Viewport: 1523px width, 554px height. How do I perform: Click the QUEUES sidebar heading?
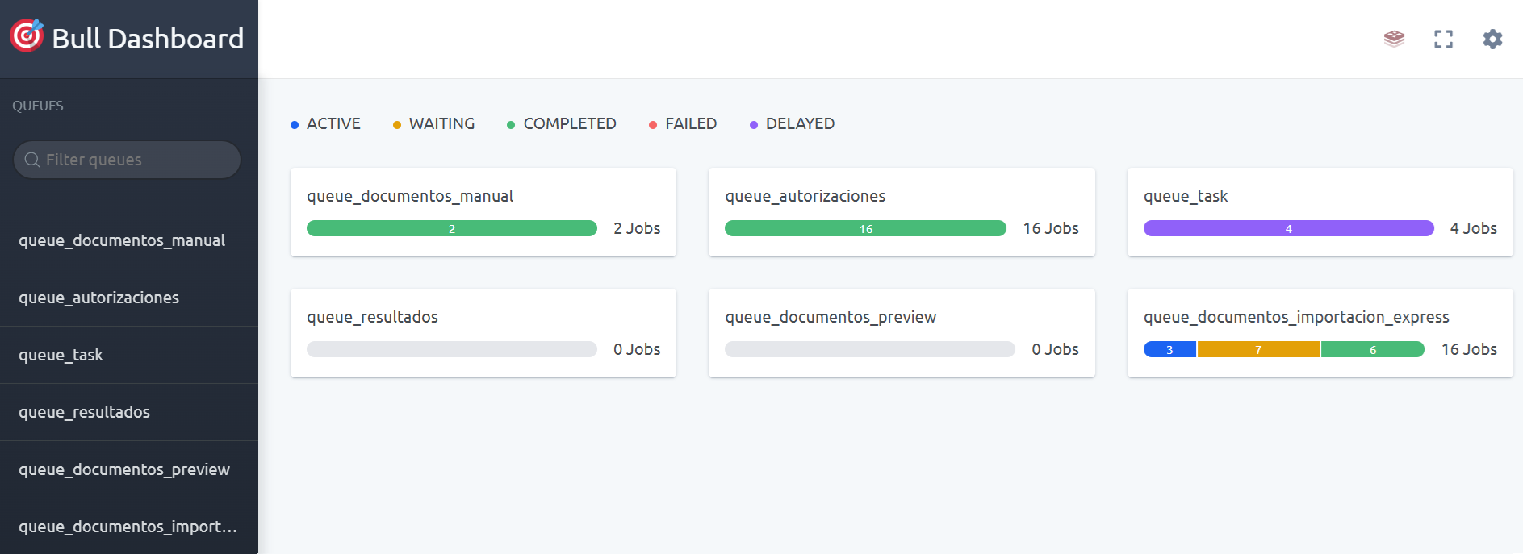coord(38,106)
